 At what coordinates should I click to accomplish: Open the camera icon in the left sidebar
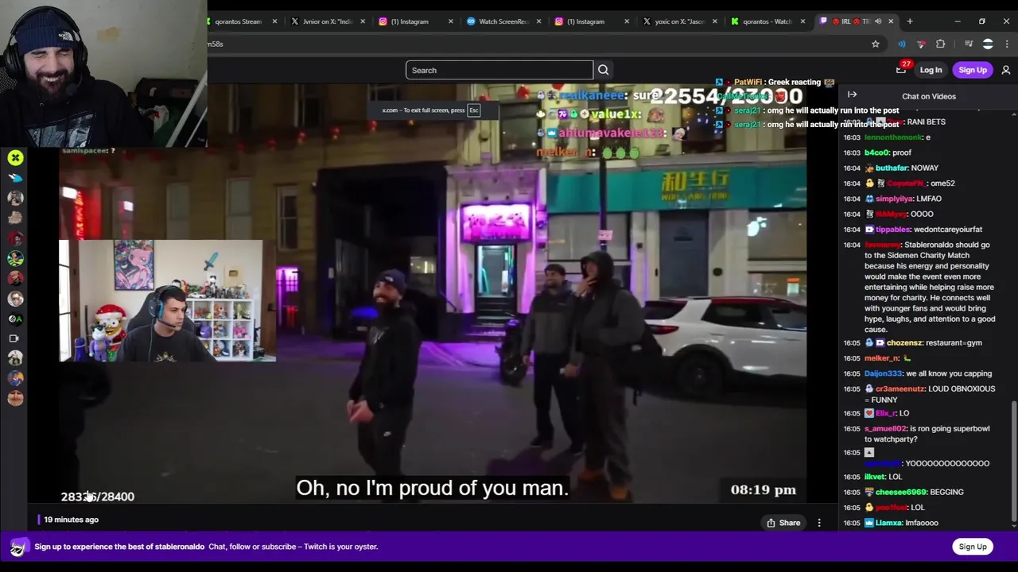point(14,338)
